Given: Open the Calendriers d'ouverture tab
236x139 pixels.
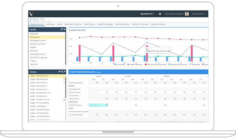Looking at the screenshot, I should click(x=73, y=24).
